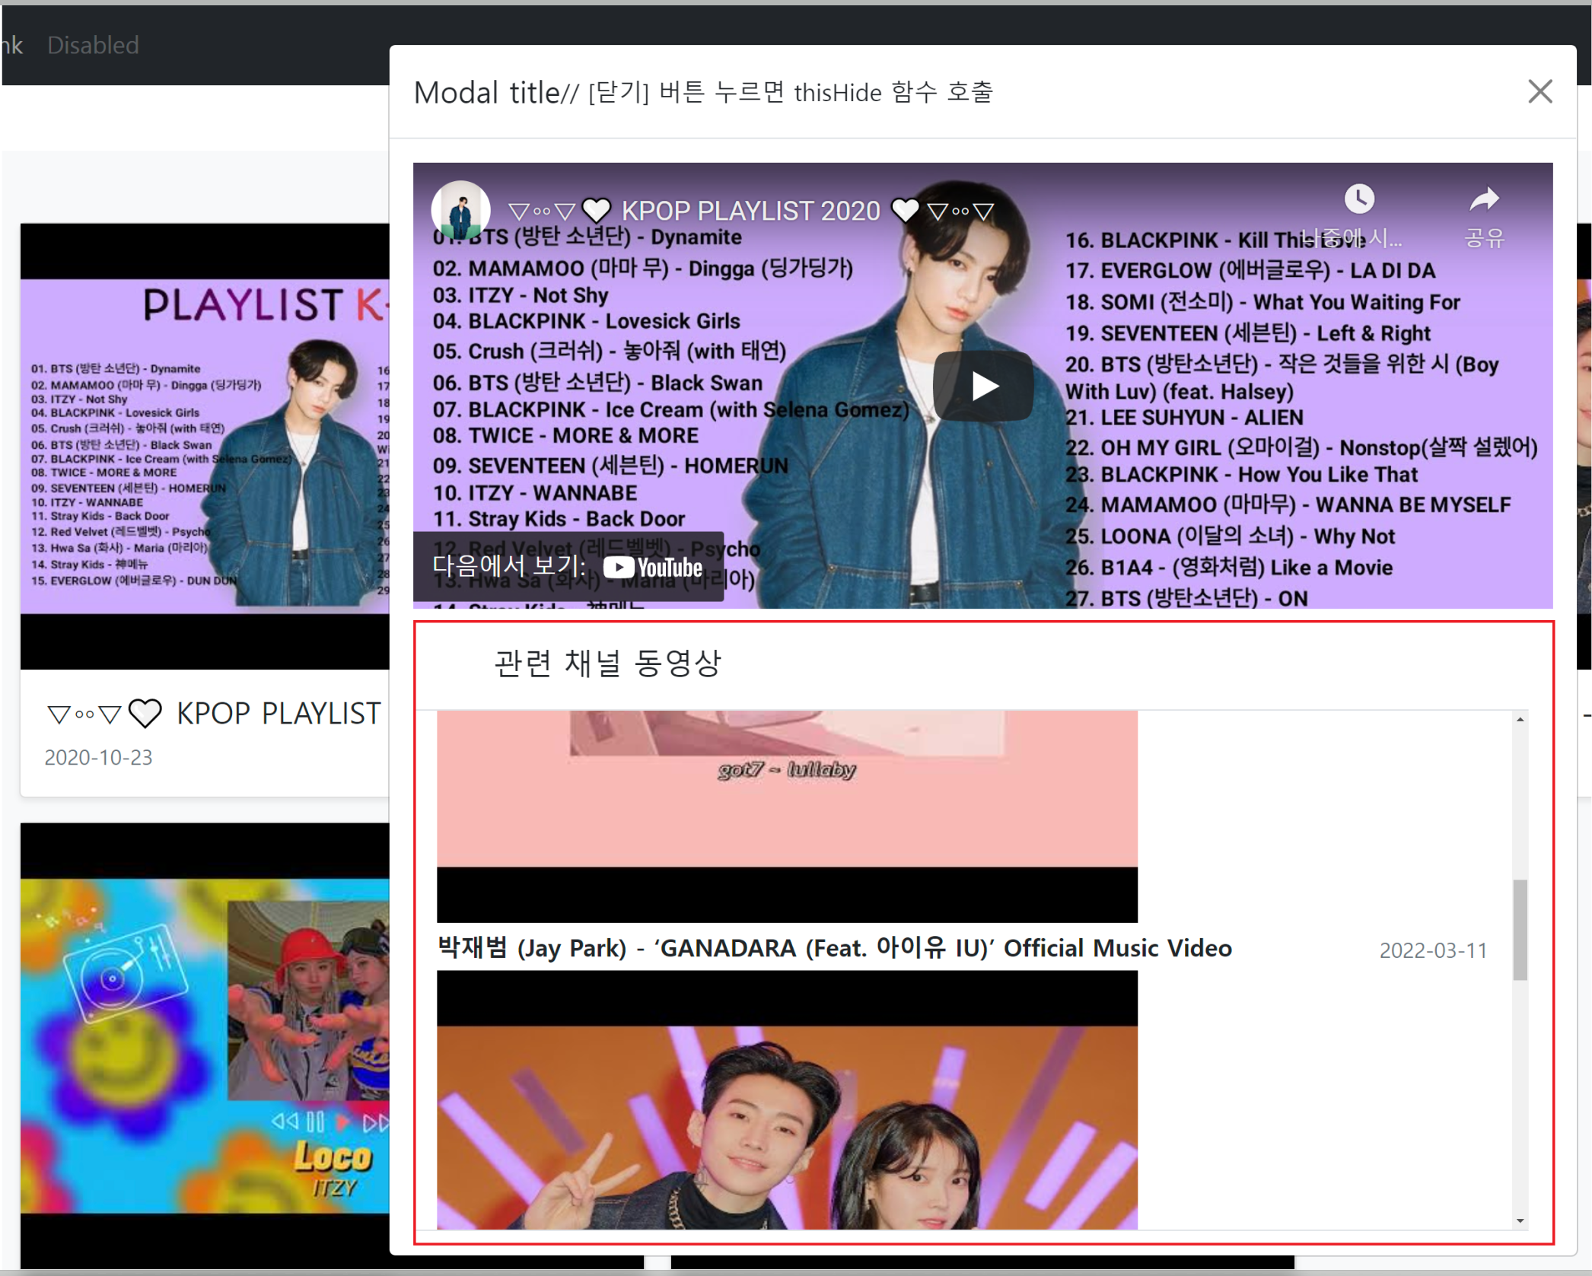Open the Jay Park and IU thumbnail
The width and height of the screenshot is (1592, 1276).
(x=787, y=1100)
